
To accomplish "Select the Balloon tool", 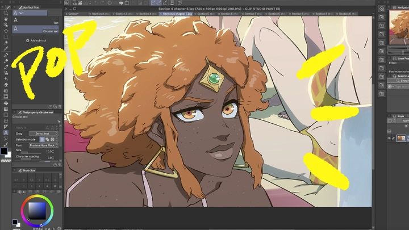I will pyautogui.click(x=6, y=139).
